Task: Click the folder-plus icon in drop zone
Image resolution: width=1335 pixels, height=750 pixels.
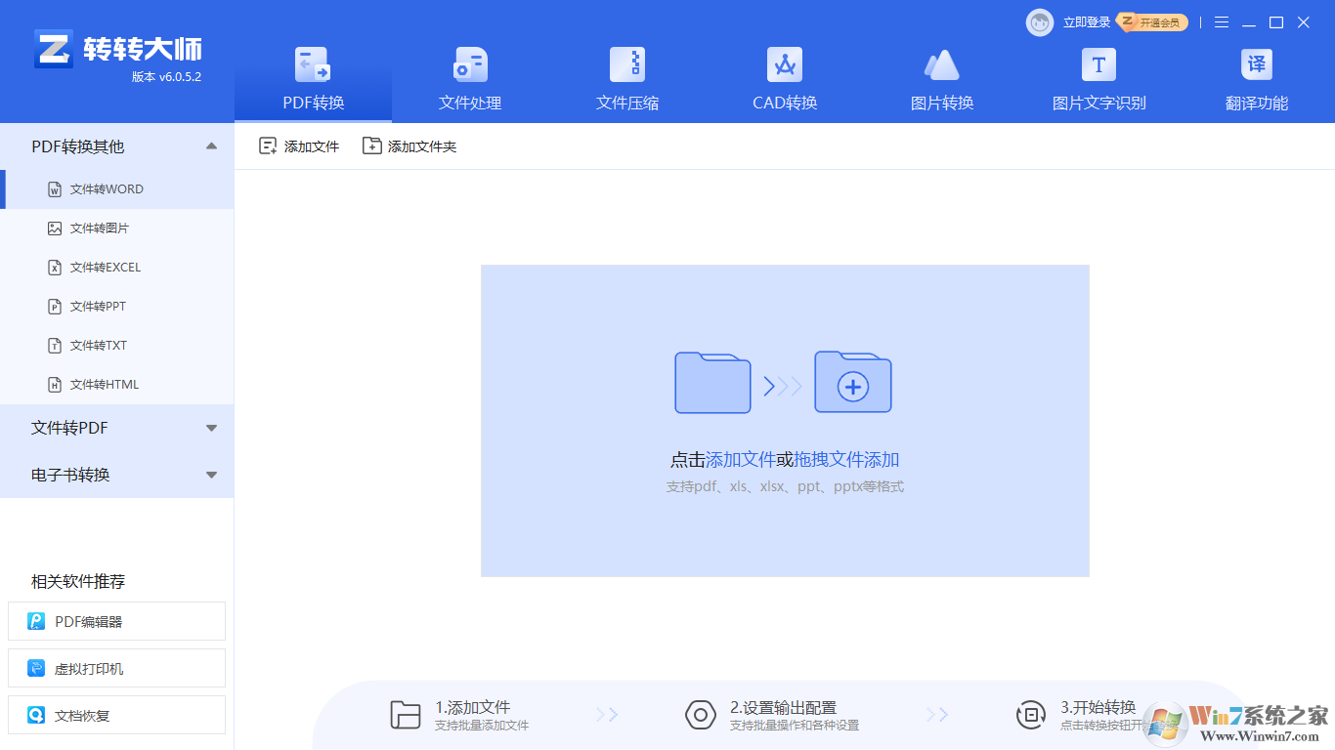Action: (x=853, y=382)
